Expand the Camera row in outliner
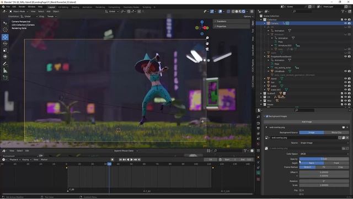The image size is (353, 199). 265,23
